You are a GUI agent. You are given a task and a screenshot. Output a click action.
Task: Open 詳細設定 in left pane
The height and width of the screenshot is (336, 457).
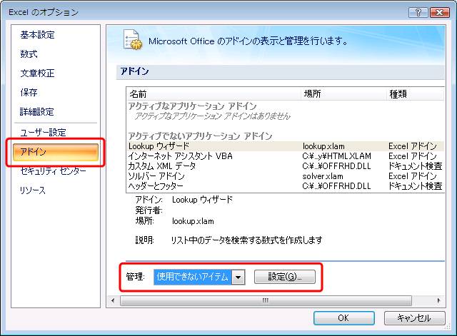point(37,112)
